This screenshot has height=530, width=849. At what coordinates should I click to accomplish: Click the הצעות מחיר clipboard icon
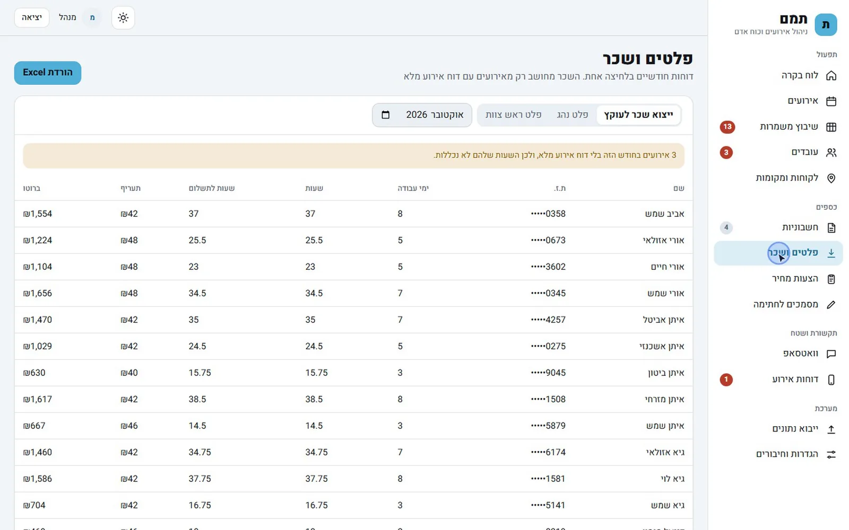tap(831, 279)
